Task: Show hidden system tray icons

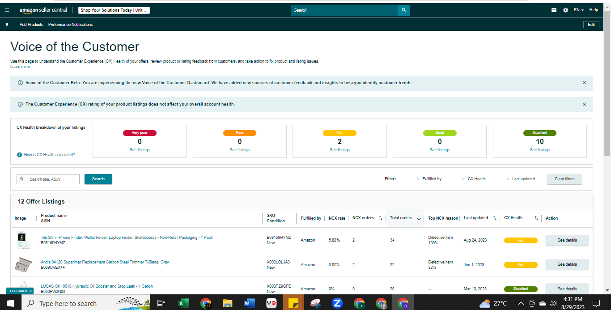Action: (x=521, y=303)
